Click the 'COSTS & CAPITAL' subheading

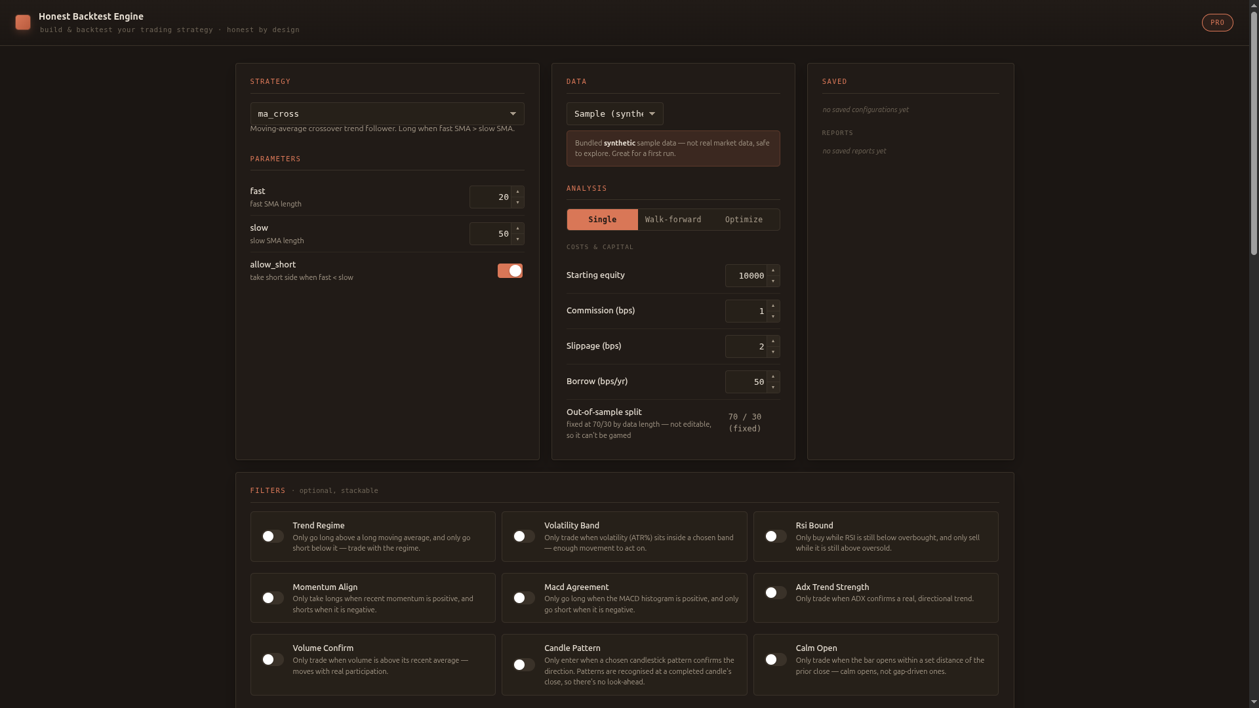(x=600, y=247)
